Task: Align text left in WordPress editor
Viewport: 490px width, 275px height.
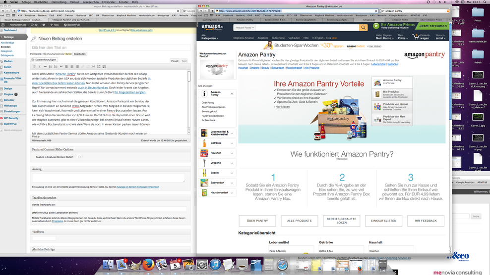Action: tap(66, 66)
